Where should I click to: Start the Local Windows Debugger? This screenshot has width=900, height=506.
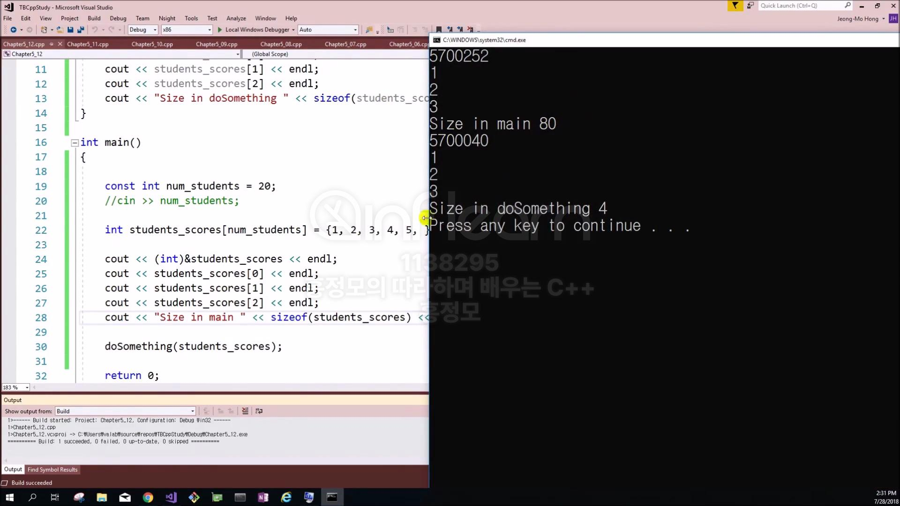pyautogui.click(x=253, y=30)
